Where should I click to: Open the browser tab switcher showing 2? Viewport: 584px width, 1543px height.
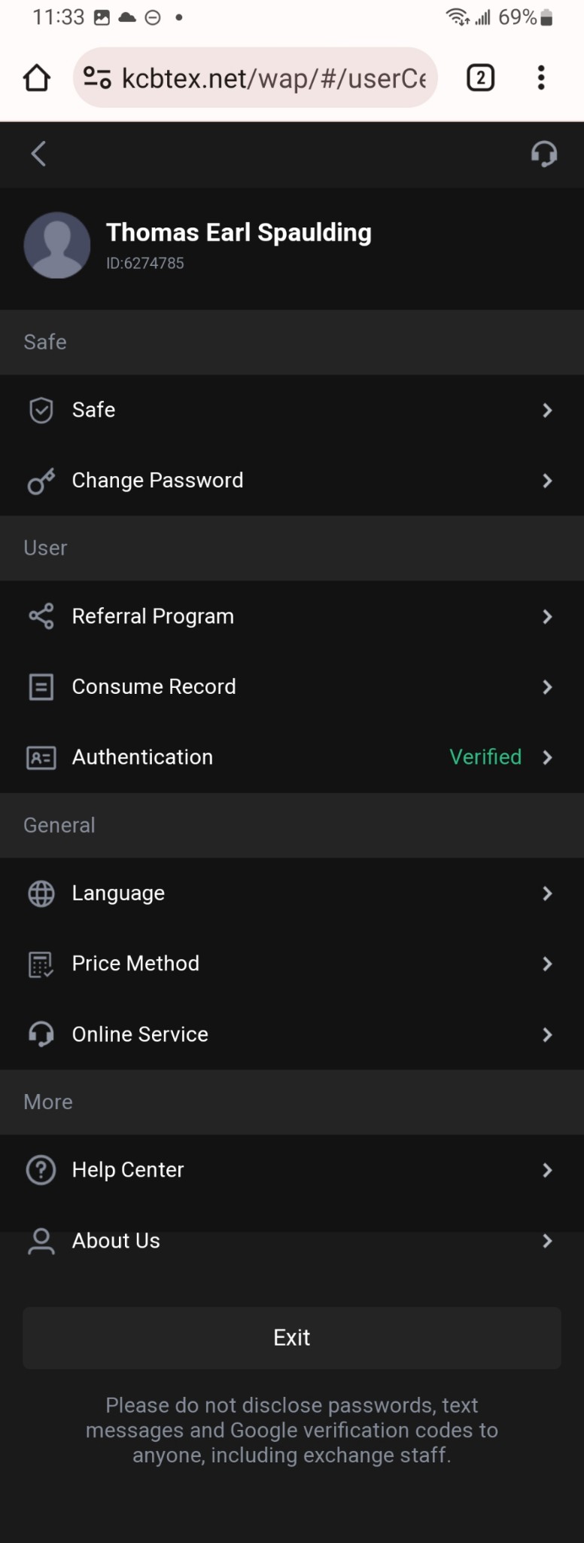pos(481,78)
